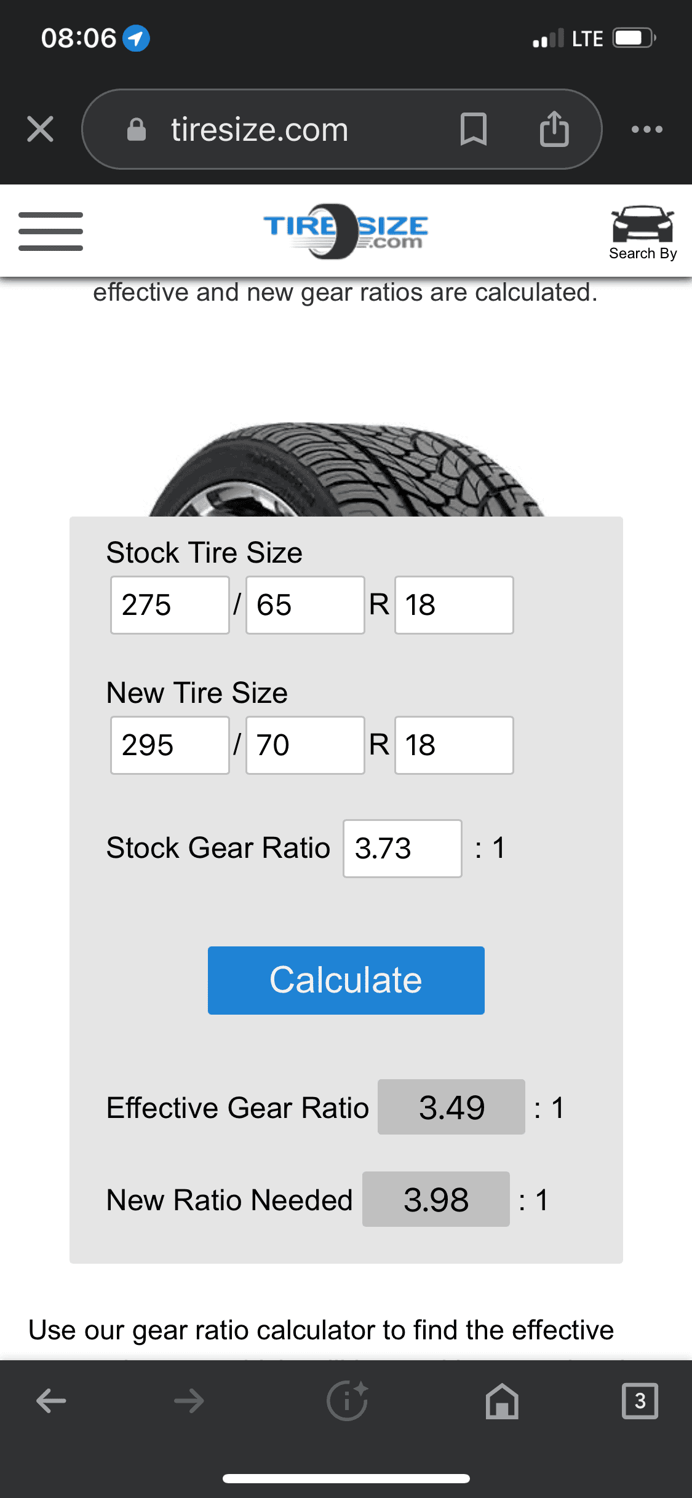Screen dimensions: 692x1498
Task: Tap the bookmark icon in address bar
Action: [x=473, y=129]
